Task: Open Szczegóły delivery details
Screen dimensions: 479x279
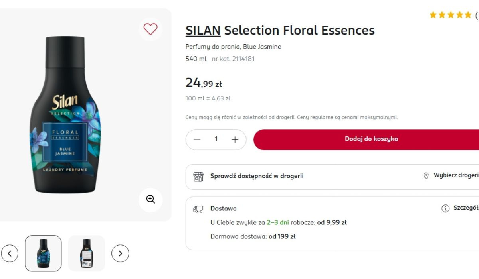Action: [466, 208]
